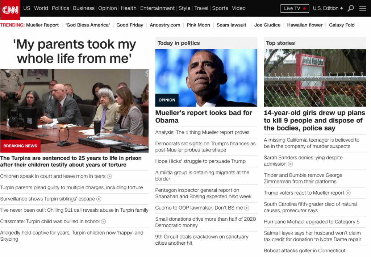Play video icon for Surveillance shows Turpin siblings
This screenshot has width=371, height=257.
pyautogui.click(x=99, y=199)
